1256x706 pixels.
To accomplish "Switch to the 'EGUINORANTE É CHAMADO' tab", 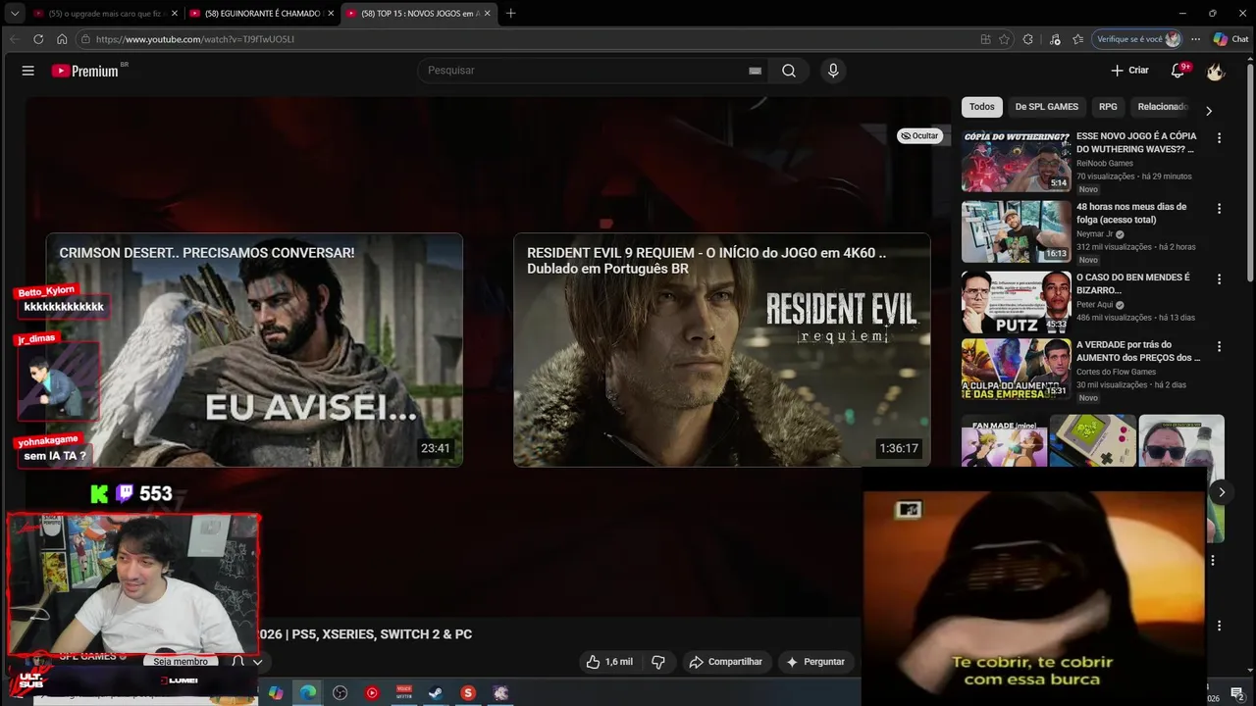I will [261, 14].
